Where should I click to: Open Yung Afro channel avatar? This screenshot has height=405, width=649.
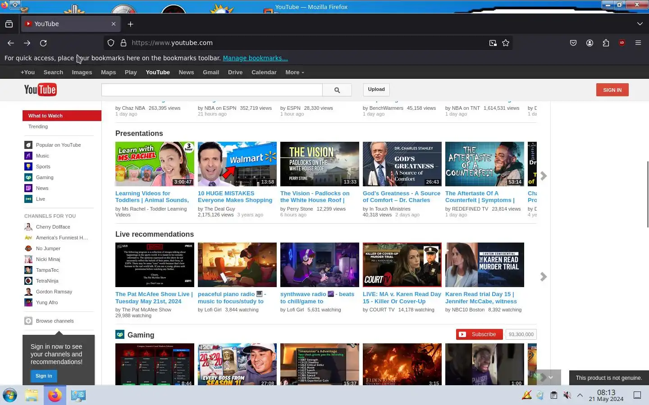click(x=28, y=302)
